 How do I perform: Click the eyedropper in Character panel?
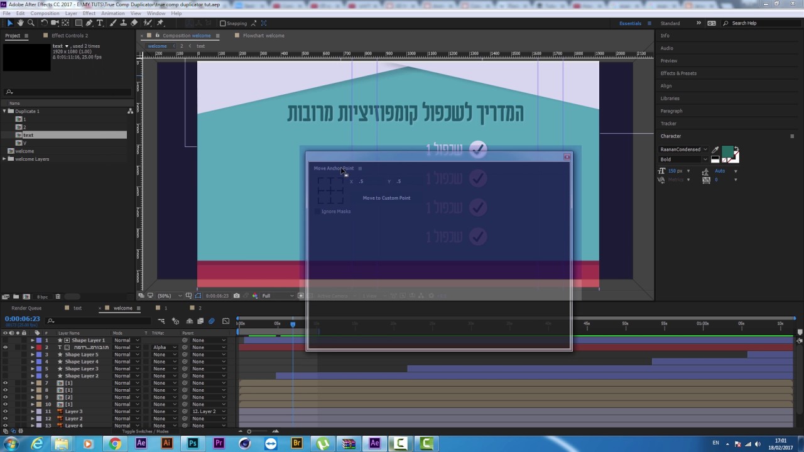[715, 149]
